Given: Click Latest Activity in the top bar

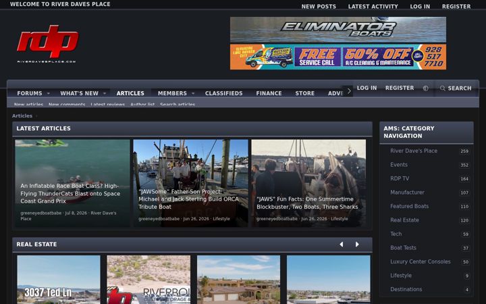Looking at the screenshot, I should pos(373,7).
